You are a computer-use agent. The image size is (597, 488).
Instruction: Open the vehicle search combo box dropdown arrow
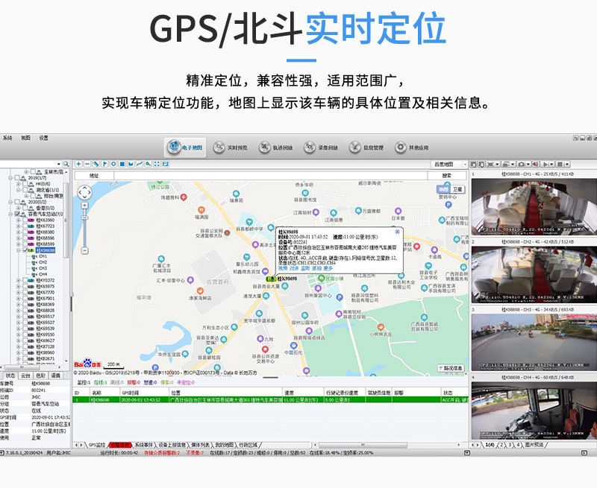pos(59,164)
